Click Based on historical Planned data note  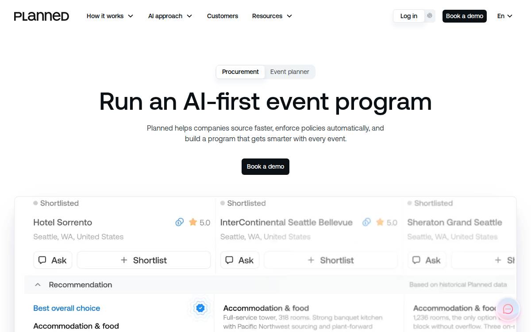[x=458, y=285]
